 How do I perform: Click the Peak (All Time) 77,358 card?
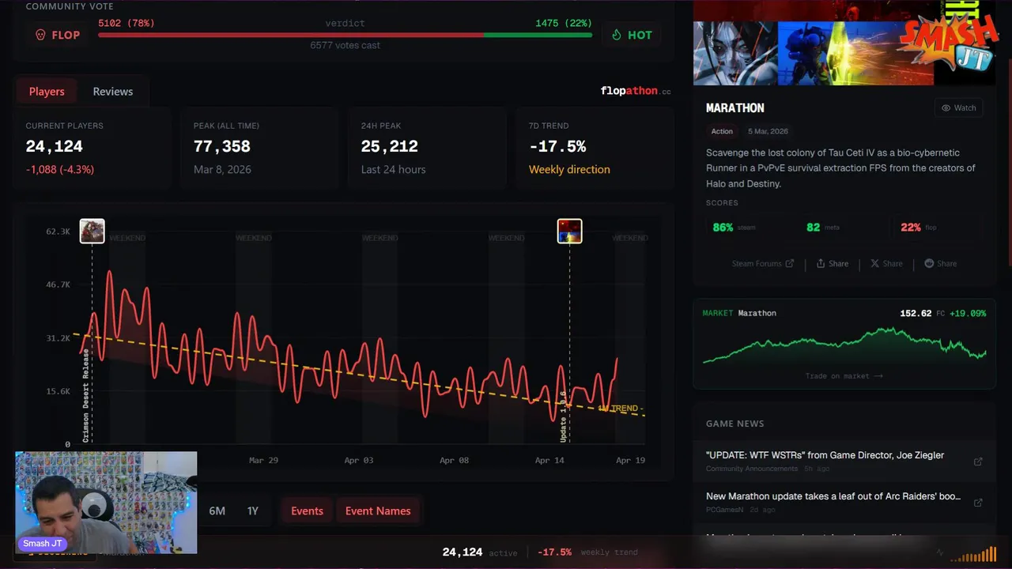[261, 148]
